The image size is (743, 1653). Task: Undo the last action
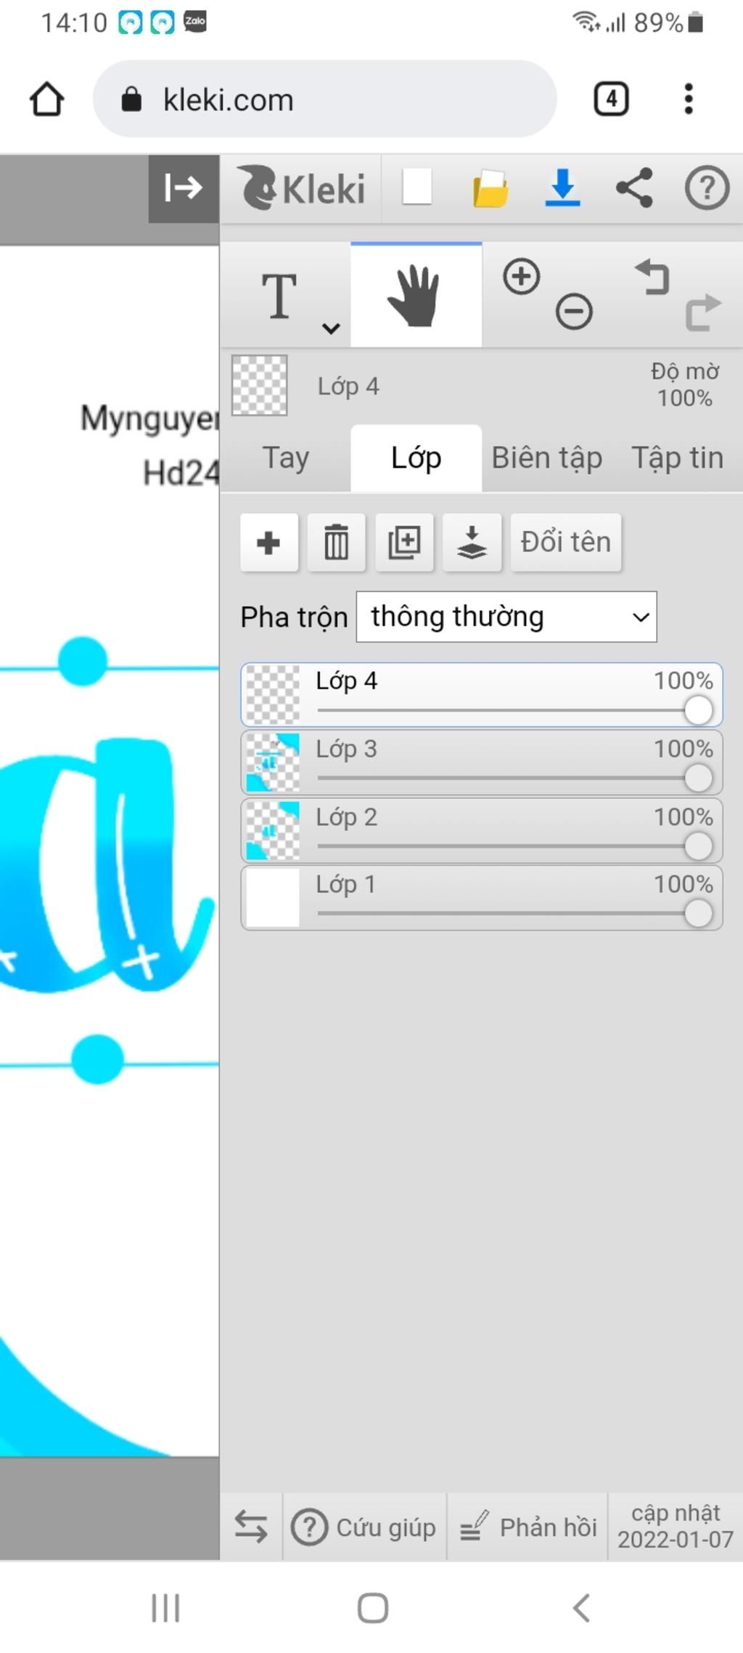point(652,277)
